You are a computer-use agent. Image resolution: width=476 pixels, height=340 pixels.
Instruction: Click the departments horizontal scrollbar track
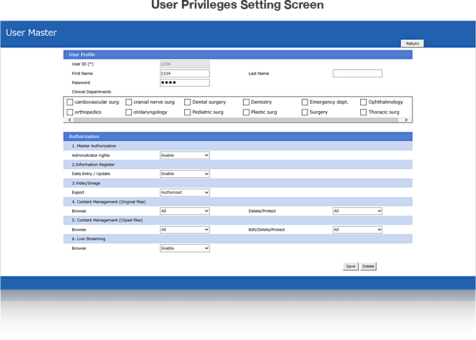[x=236, y=120]
